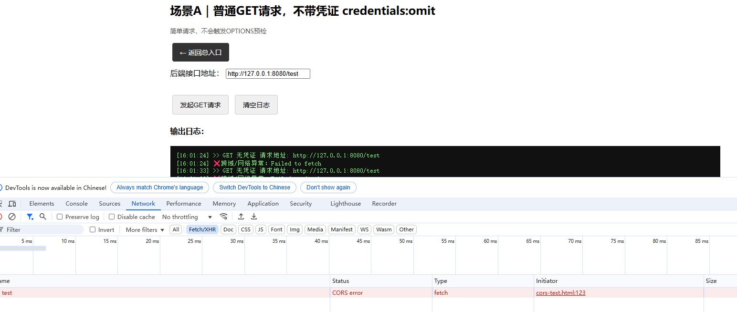Image resolution: width=737 pixels, height=312 pixels.
Task: Open the Security tab
Action: [x=301, y=204]
